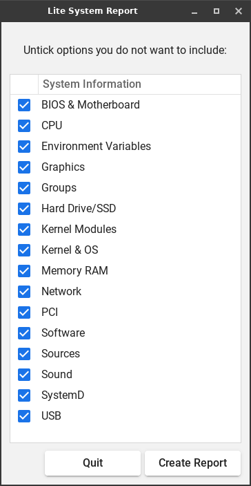Toggle the Graphics checkbox
The height and width of the screenshot is (486, 251).
pos(24,167)
